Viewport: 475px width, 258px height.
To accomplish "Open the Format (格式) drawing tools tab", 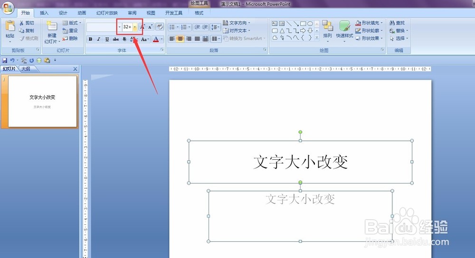I will pos(199,13).
